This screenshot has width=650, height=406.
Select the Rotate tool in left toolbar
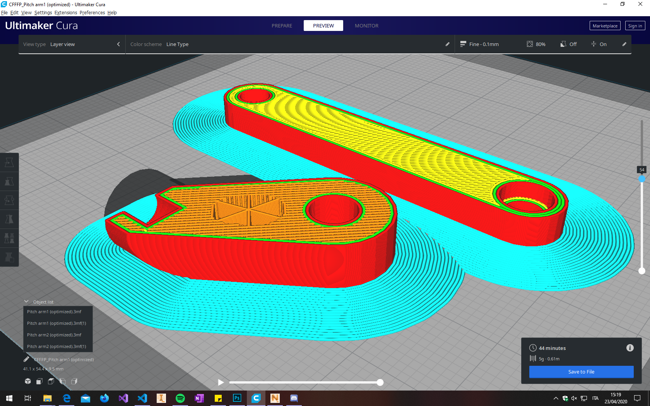[x=9, y=200]
